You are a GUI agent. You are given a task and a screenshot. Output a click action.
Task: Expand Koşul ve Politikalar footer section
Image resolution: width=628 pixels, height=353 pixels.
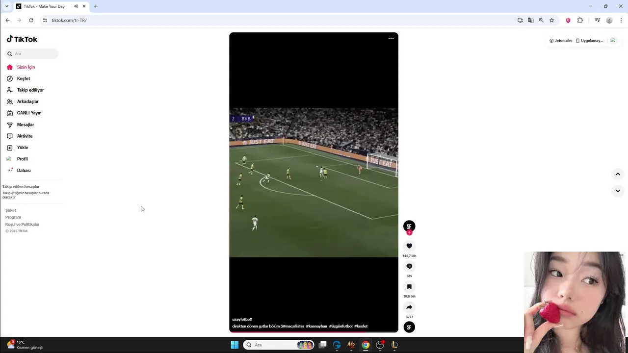pyautogui.click(x=23, y=225)
